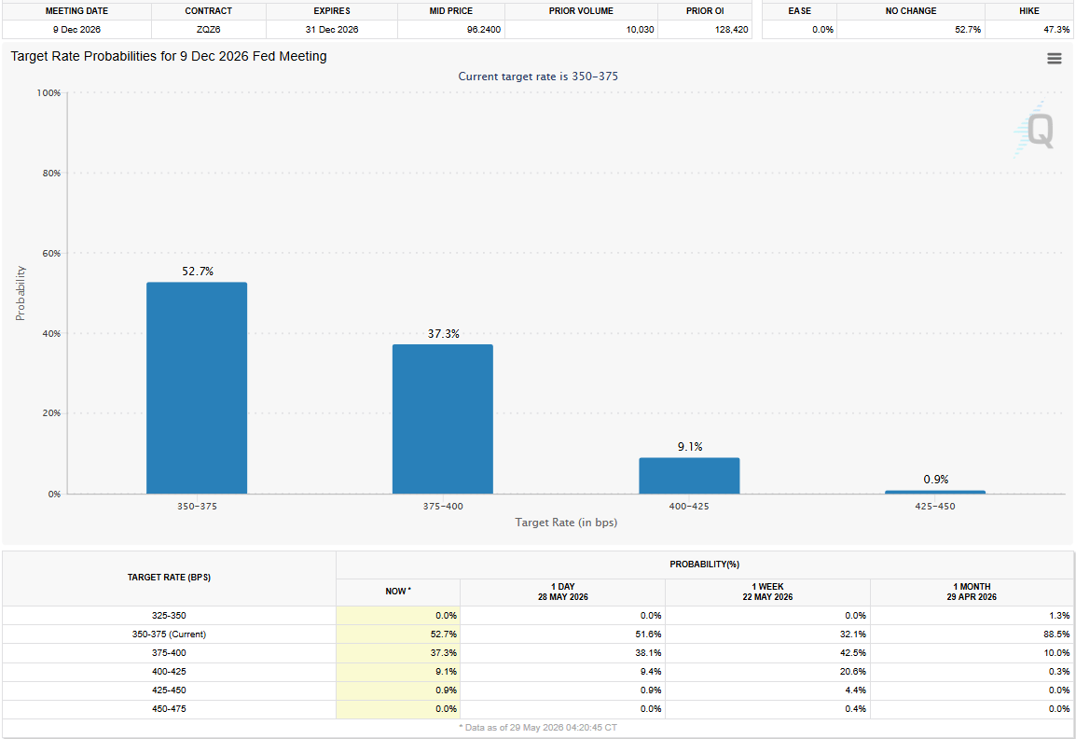Click the 100% y-axis tick label

tap(48, 92)
